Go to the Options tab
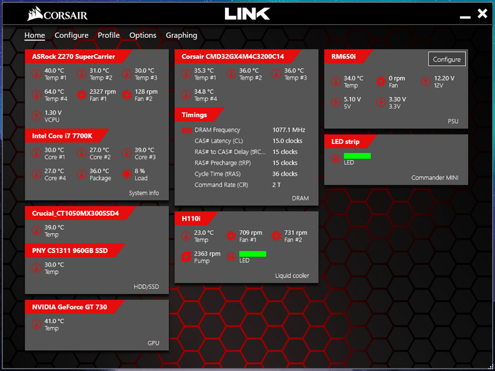The height and width of the screenshot is (371, 495). [x=142, y=35]
